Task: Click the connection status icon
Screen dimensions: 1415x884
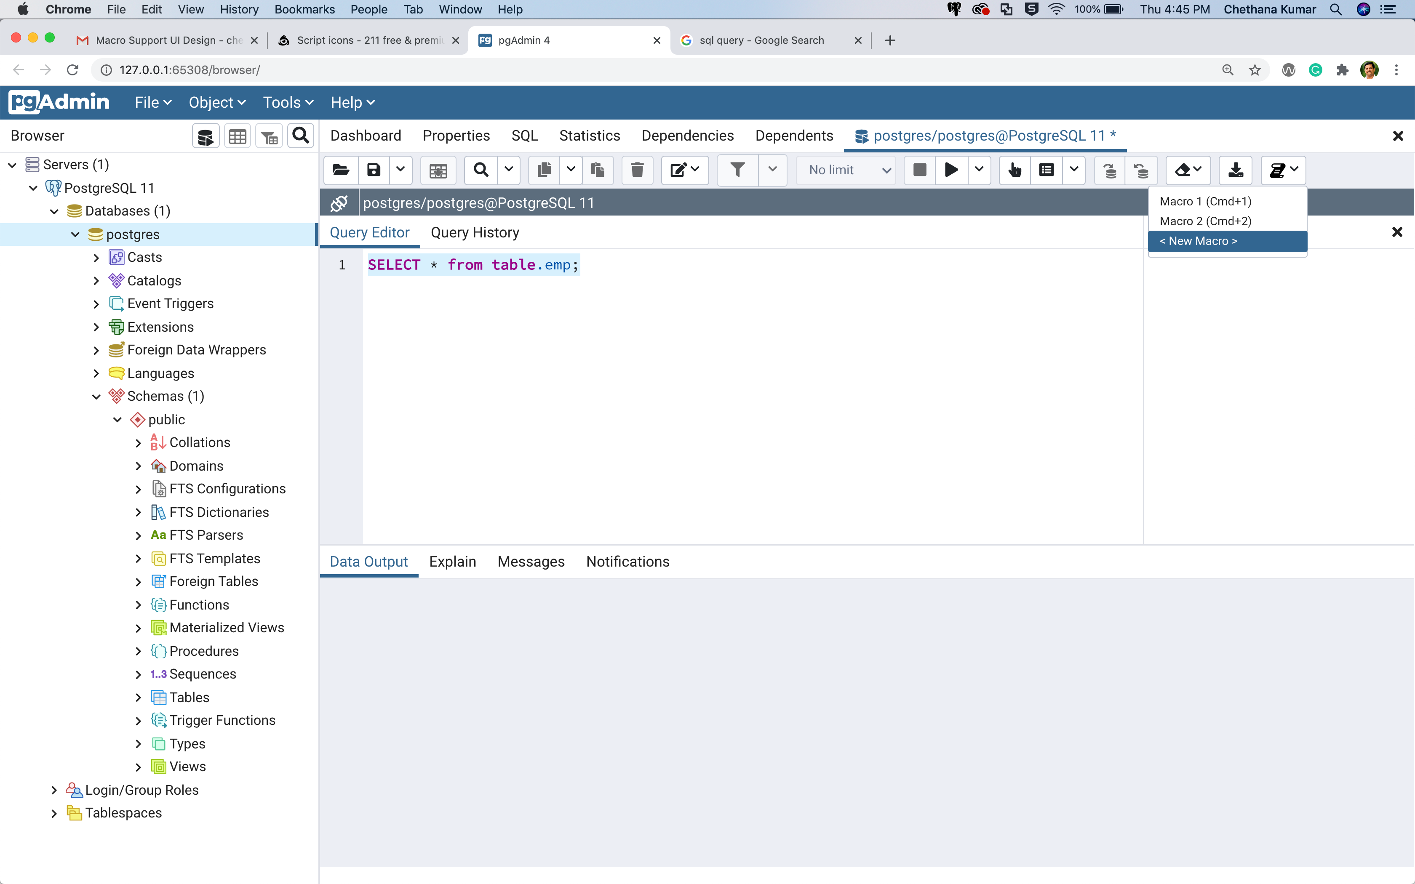Action: (339, 203)
